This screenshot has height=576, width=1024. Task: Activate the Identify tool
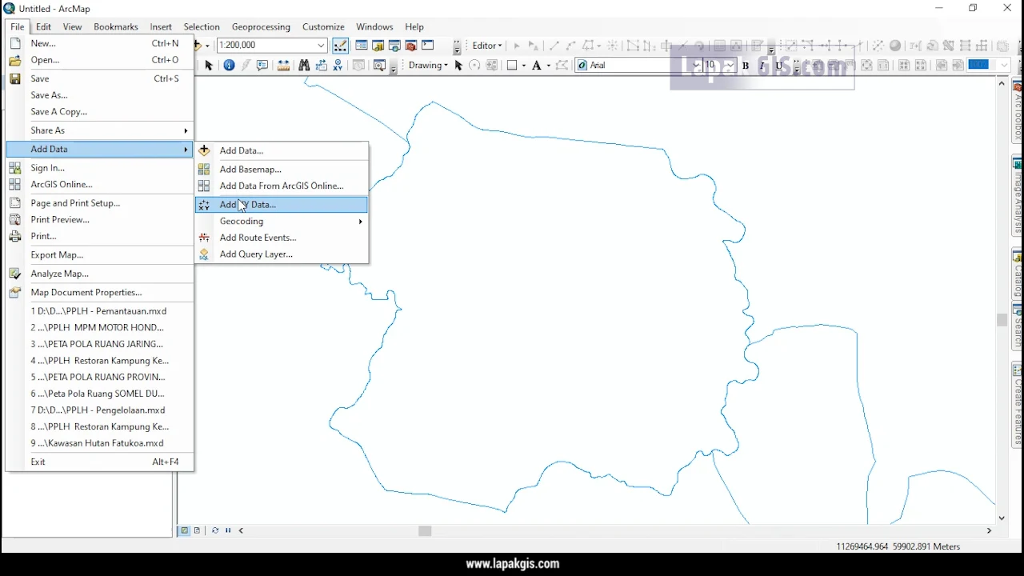pos(229,66)
